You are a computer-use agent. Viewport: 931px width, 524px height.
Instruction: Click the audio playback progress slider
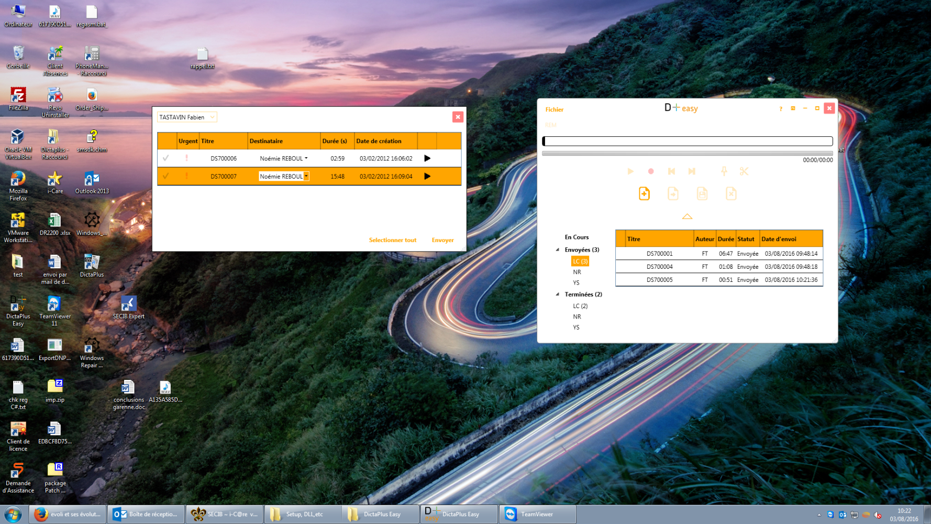click(x=687, y=154)
